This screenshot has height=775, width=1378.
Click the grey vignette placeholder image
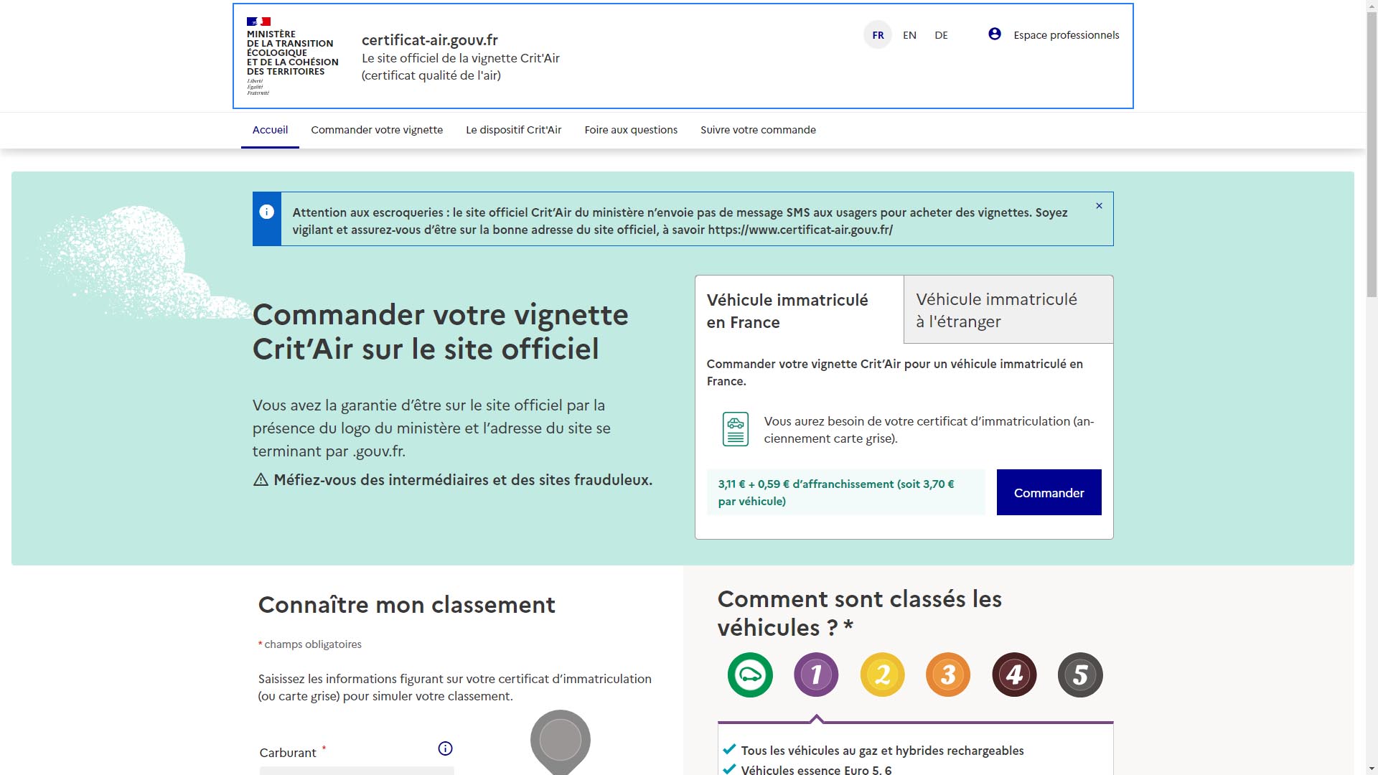561,742
